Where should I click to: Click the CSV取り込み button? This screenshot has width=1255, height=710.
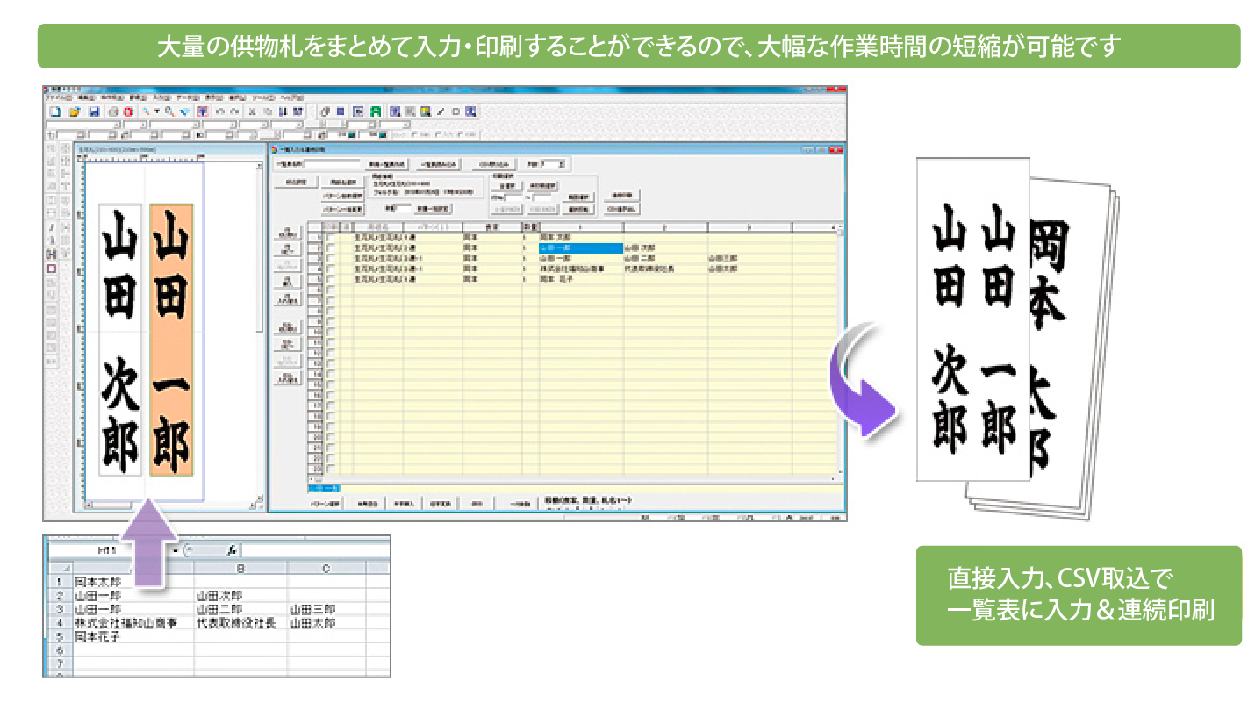click(494, 164)
